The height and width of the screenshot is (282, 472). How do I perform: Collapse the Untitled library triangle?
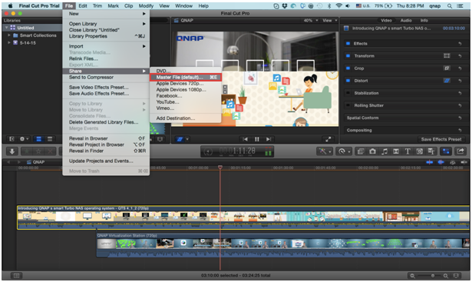point(6,28)
